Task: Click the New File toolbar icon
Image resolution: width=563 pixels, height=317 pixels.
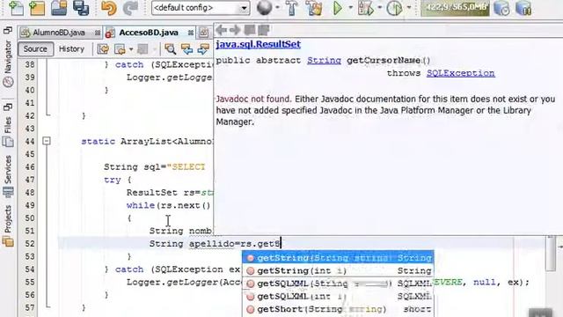Action: [16, 8]
